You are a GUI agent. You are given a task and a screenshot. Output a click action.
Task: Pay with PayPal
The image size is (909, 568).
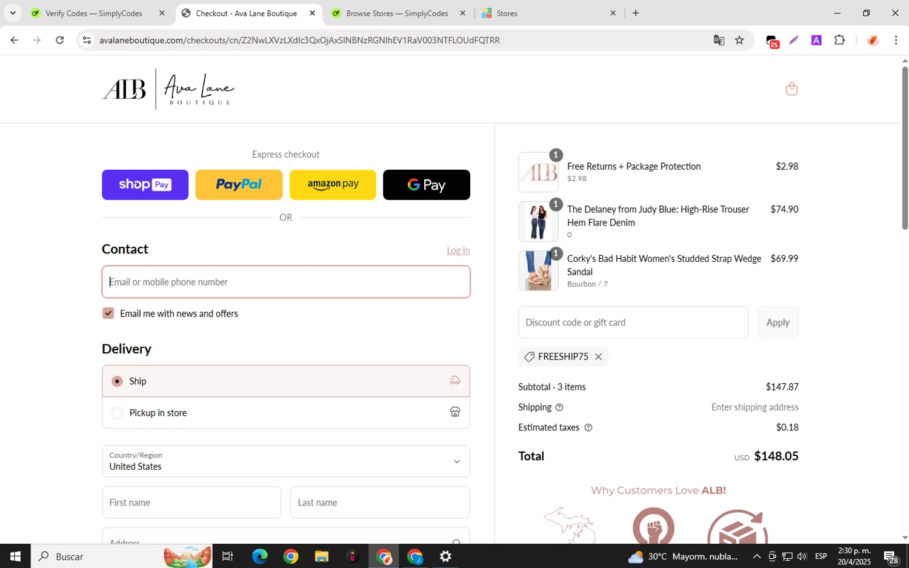coord(239,185)
